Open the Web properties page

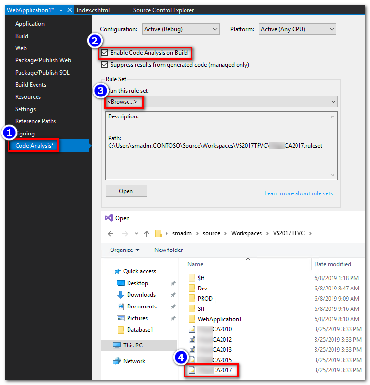(21, 48)
